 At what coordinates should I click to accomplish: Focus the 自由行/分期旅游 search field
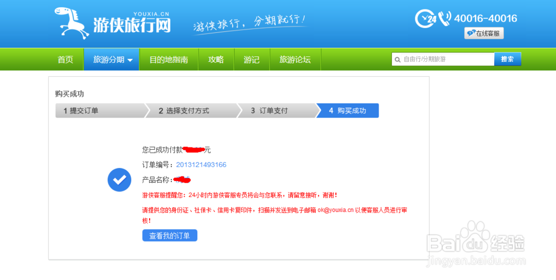tap(443, 59)
